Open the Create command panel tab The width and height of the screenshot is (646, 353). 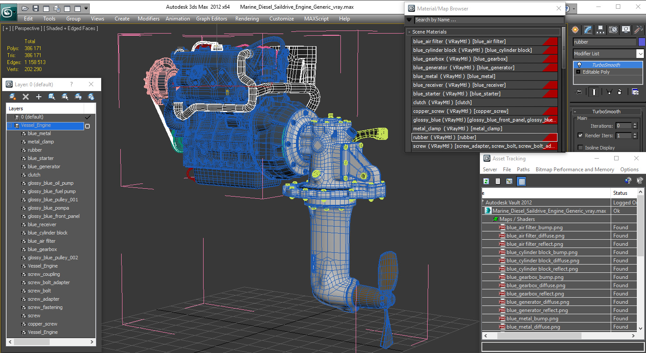(575, 30)
